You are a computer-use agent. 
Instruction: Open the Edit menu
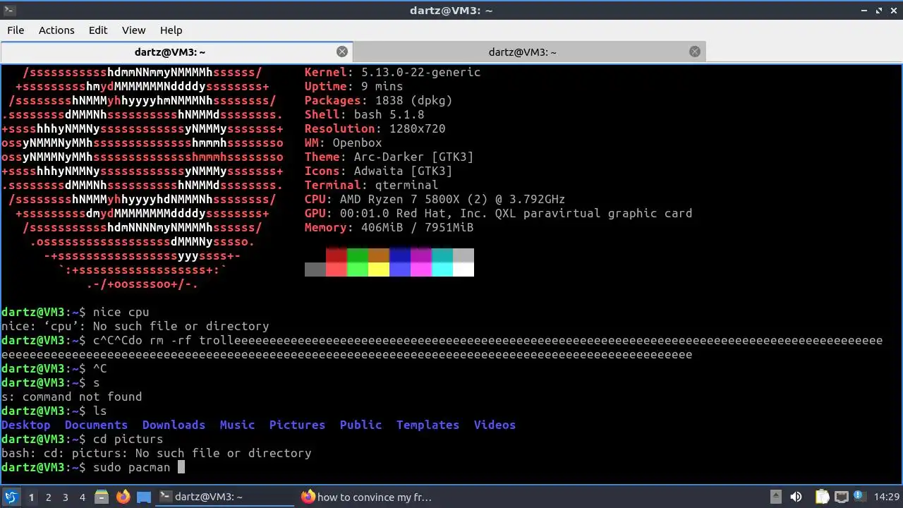[x=98, y=30]
